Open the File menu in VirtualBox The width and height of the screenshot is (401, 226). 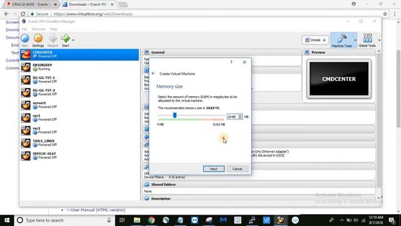[24, 29]
